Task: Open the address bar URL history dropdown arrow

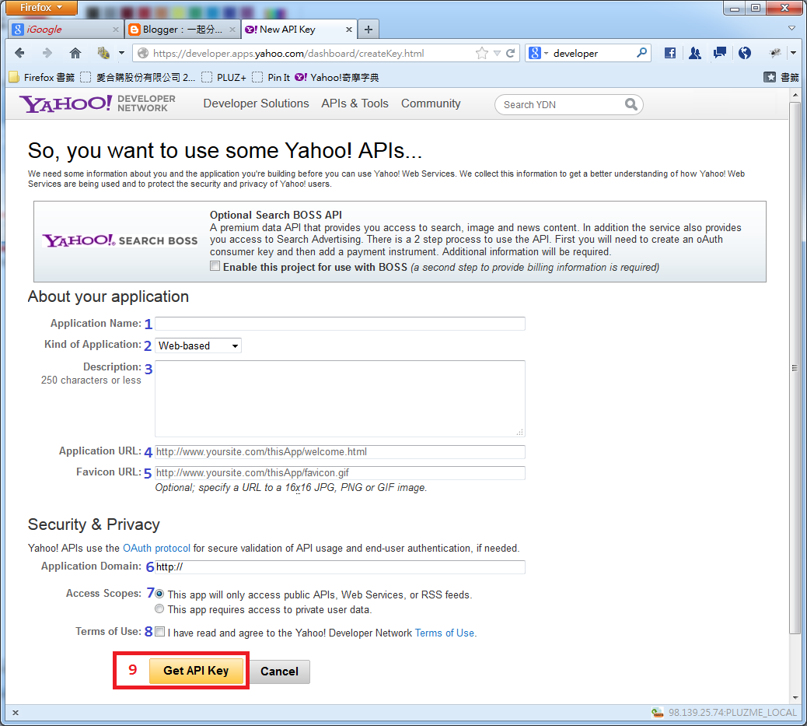Action: click(x=497, y=53)
